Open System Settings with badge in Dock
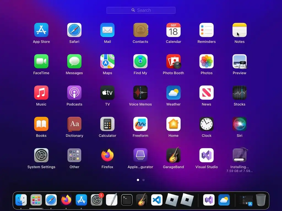The image size is (282, 211). (x=97, y=200)
